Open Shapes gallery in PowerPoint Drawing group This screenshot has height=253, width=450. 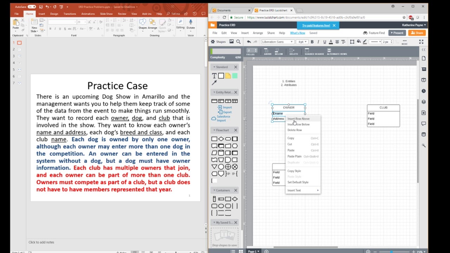[x=143, y=25]
